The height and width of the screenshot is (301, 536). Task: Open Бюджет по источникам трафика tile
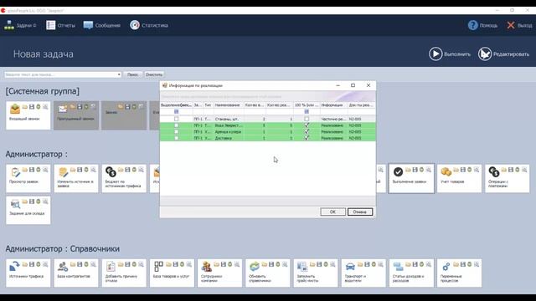click(124, 178)
